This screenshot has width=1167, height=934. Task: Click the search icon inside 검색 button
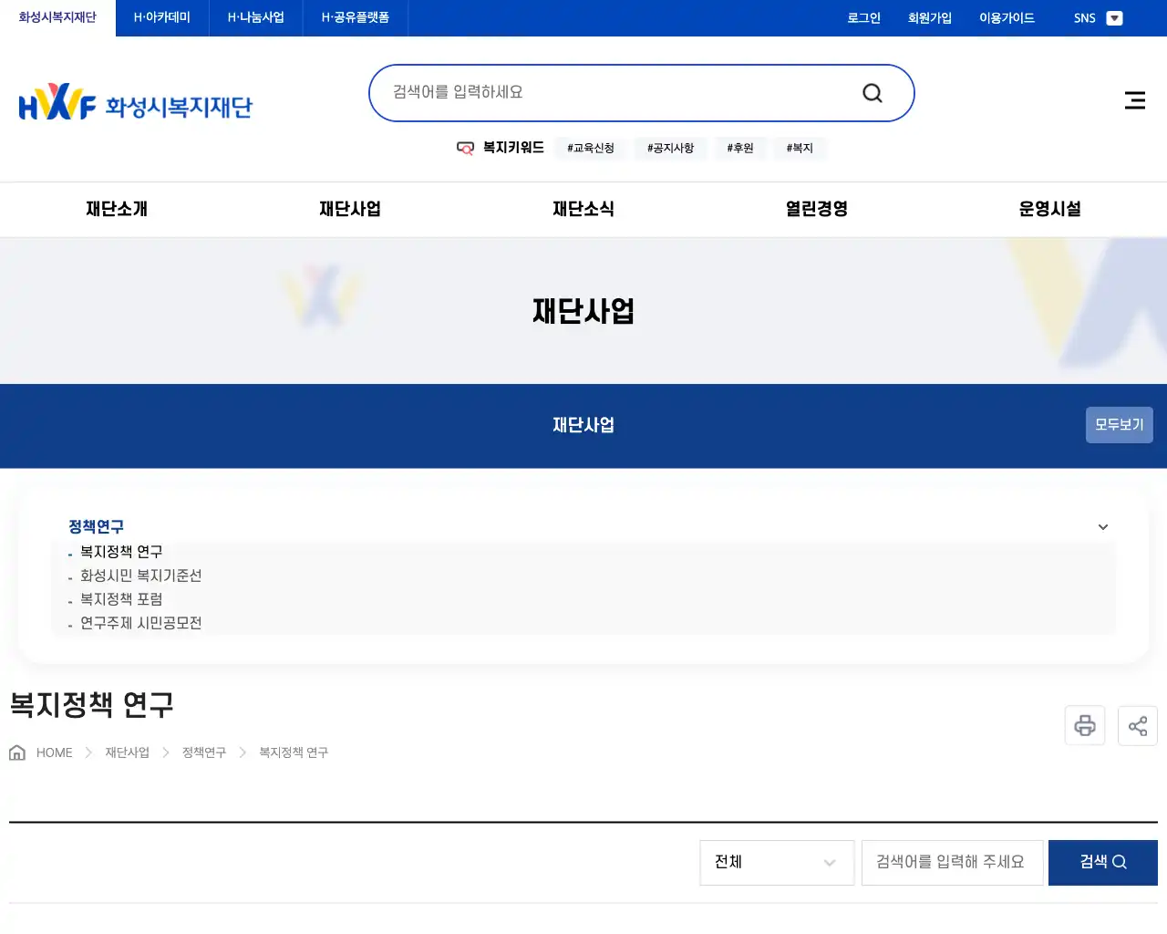(1119, 861)
